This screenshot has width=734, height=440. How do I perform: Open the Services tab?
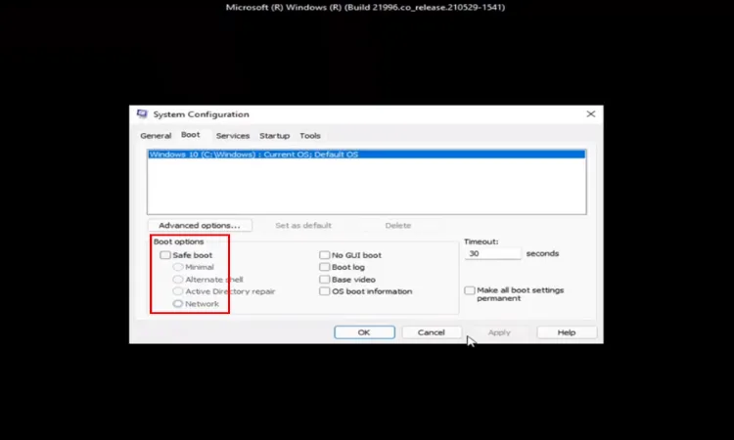tap(233, 136)
